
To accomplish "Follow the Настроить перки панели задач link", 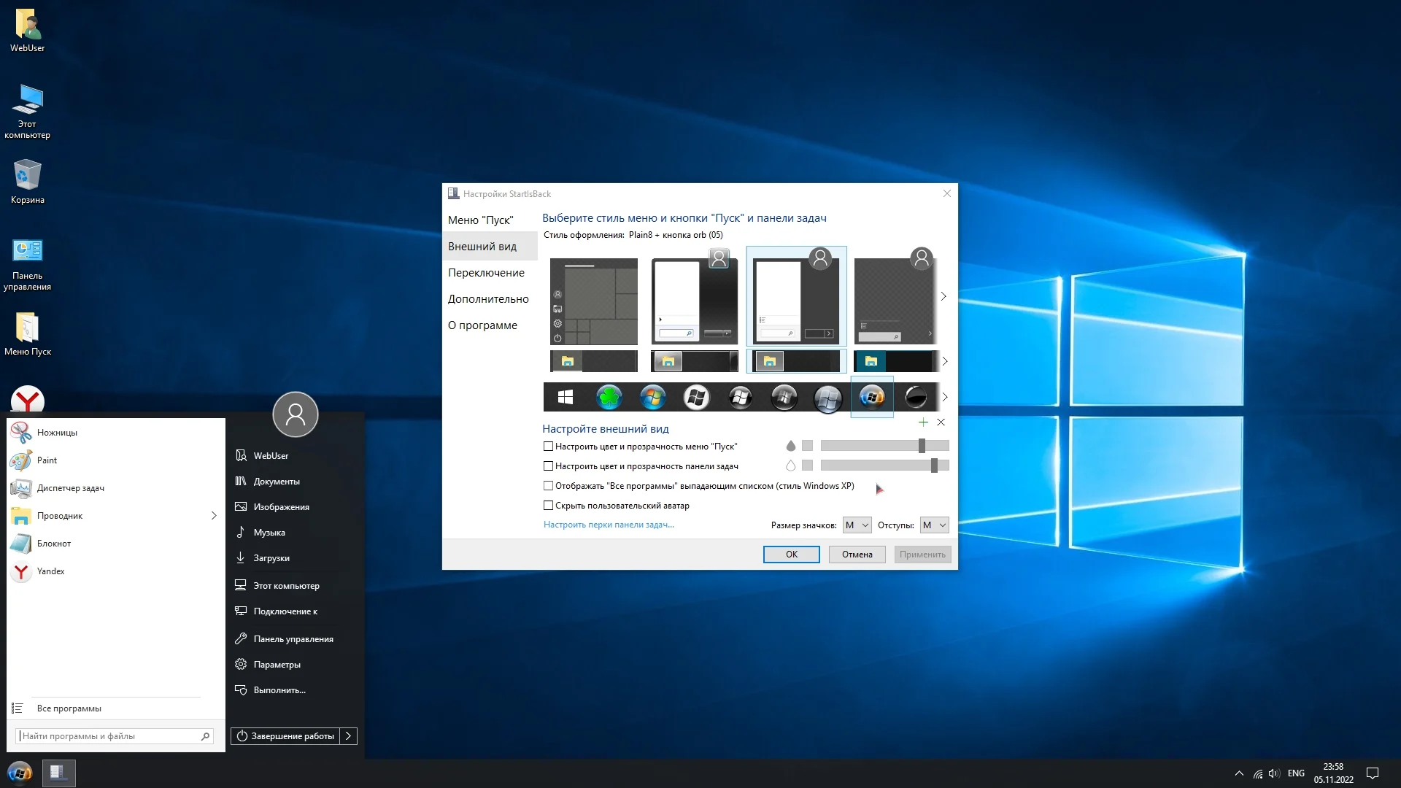I will coord(609,525).
